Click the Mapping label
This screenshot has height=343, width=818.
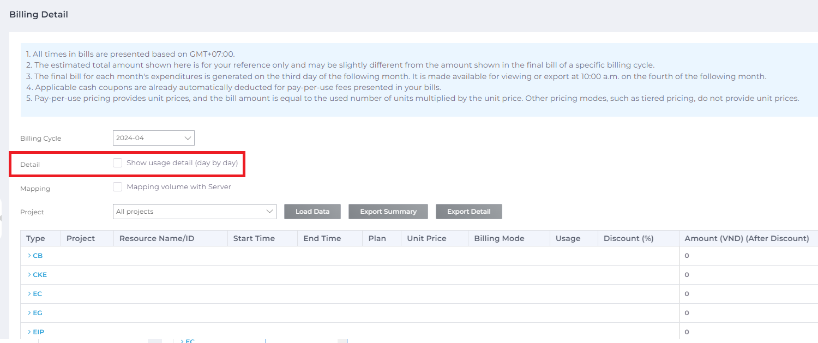coord(35,189)
